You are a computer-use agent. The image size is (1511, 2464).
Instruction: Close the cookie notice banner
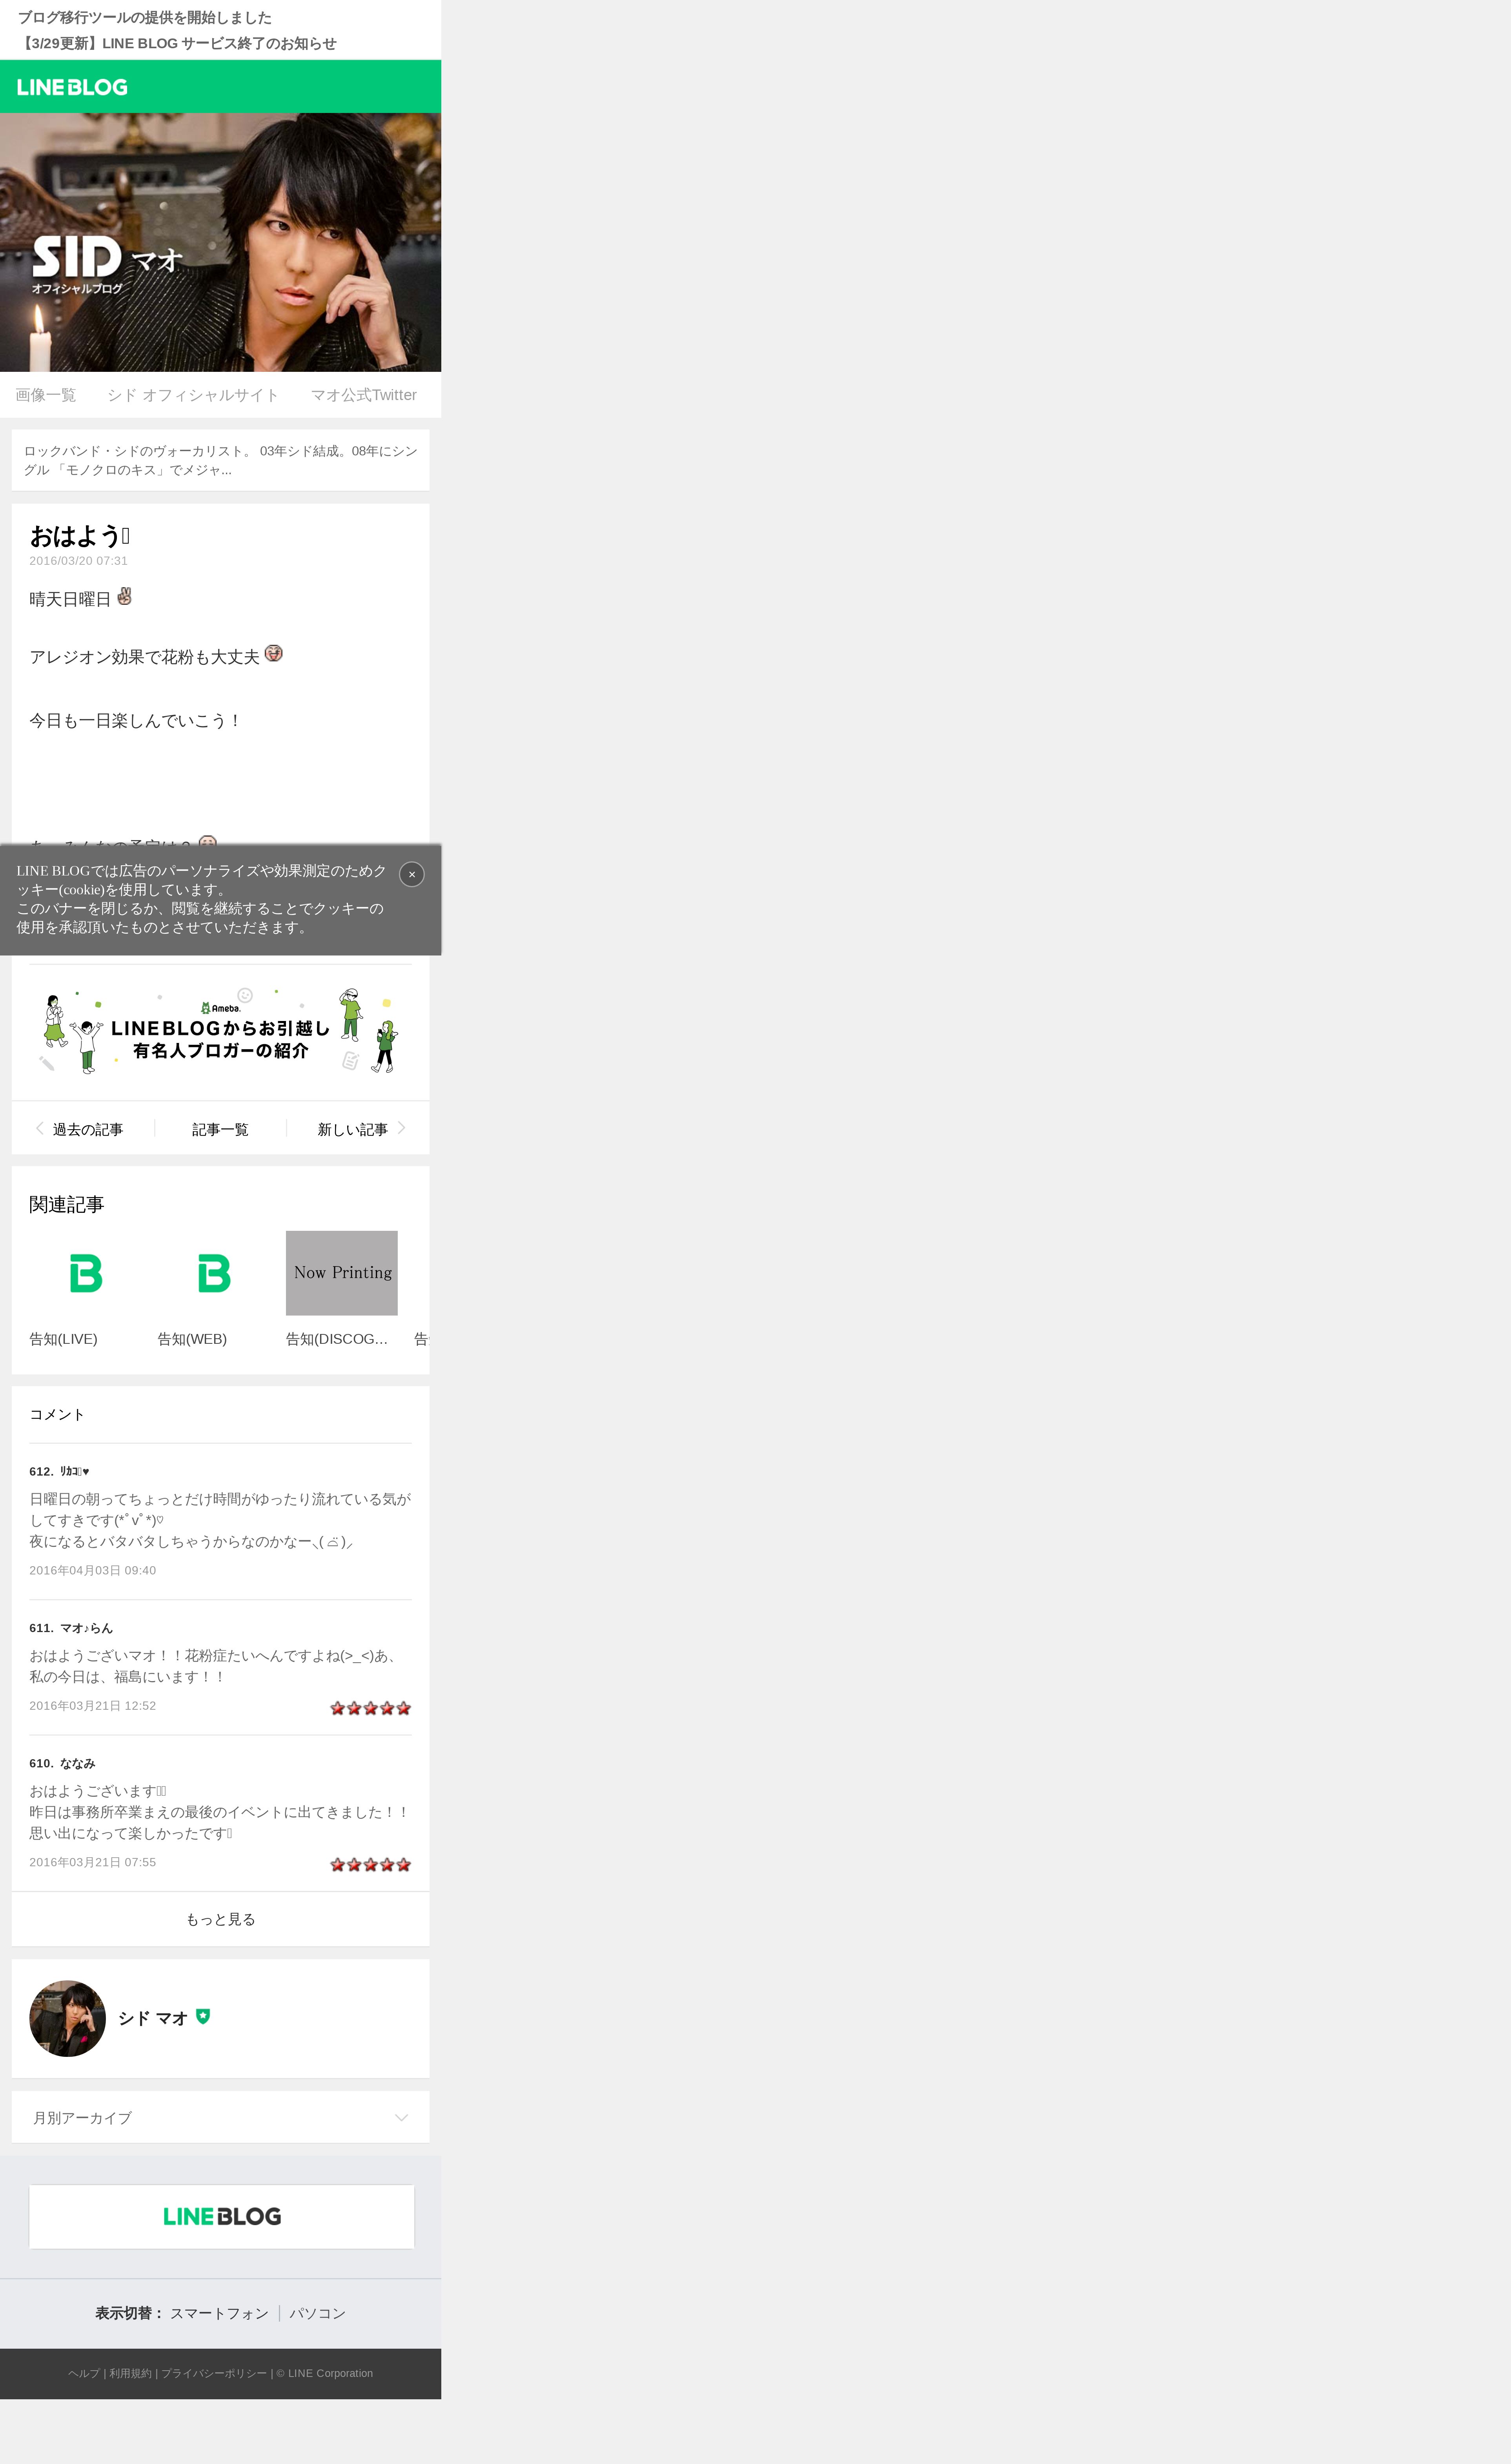(411, 874)
